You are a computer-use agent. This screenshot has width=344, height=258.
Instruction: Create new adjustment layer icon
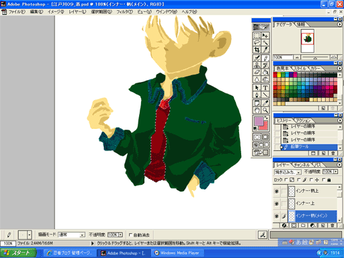click(313, 225)
